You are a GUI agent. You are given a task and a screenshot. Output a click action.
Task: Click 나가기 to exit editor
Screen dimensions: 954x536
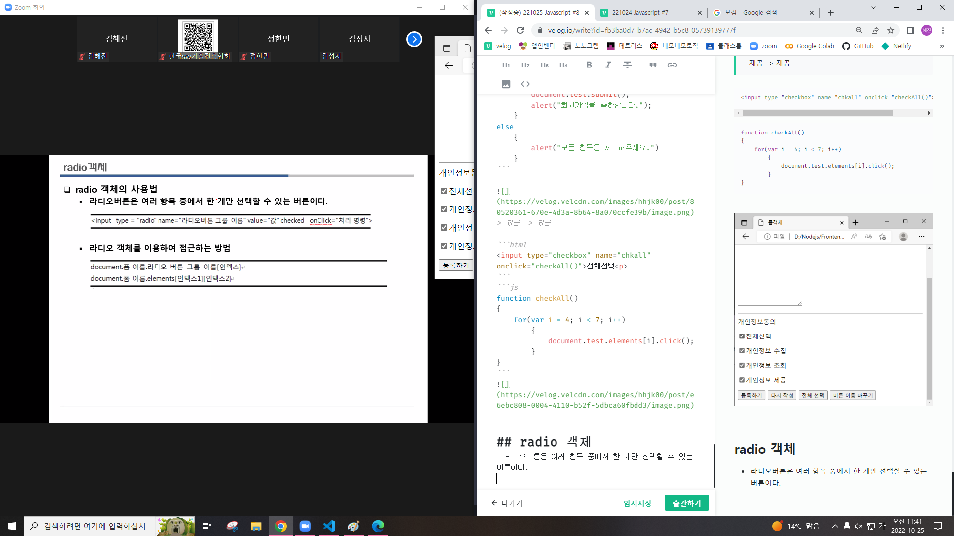click(x=507, y=503)
